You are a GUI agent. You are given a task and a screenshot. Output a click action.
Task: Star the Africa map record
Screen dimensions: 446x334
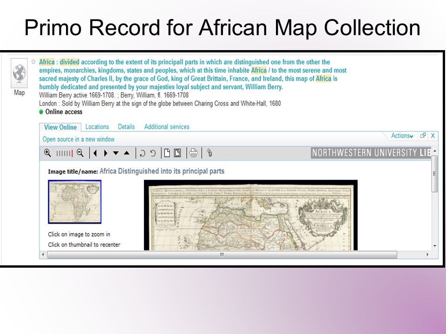point(33,62)
